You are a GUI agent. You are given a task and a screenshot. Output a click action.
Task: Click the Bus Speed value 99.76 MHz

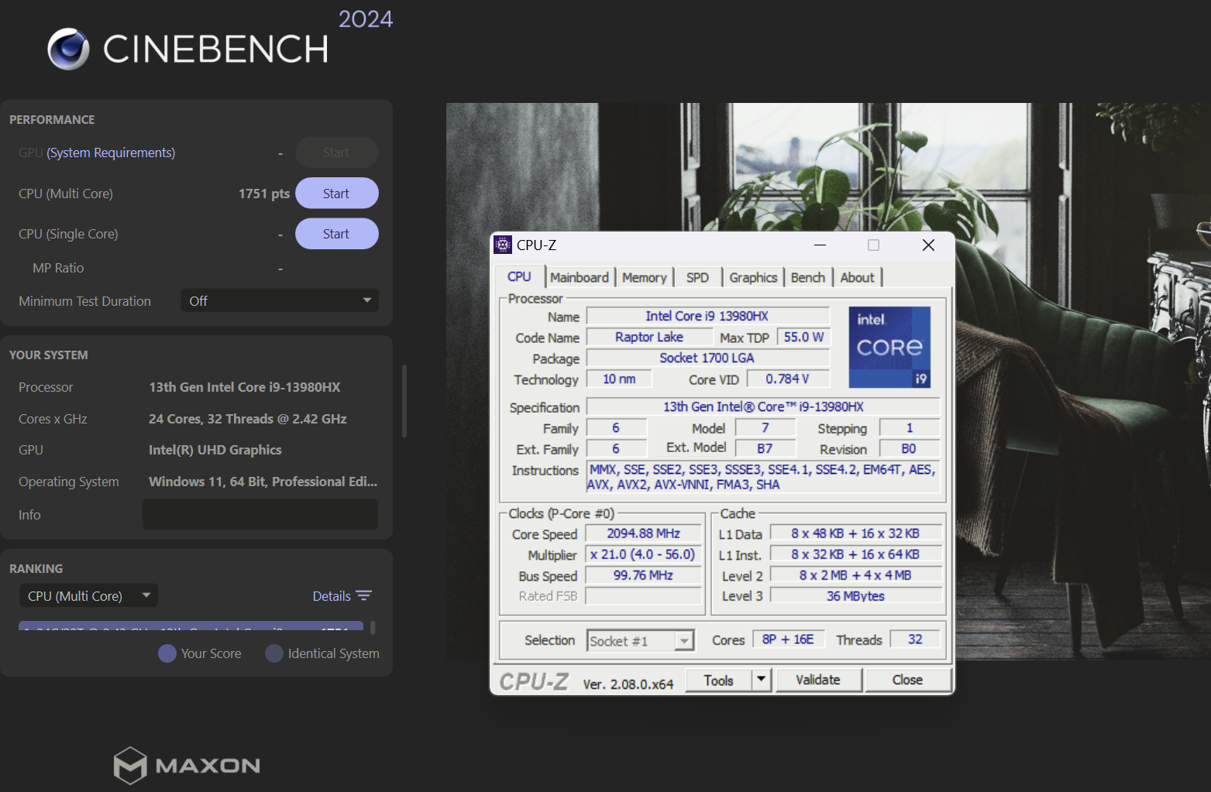click(643, 575)
